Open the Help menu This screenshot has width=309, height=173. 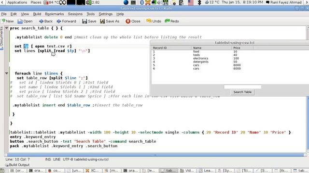pos(120,14)
